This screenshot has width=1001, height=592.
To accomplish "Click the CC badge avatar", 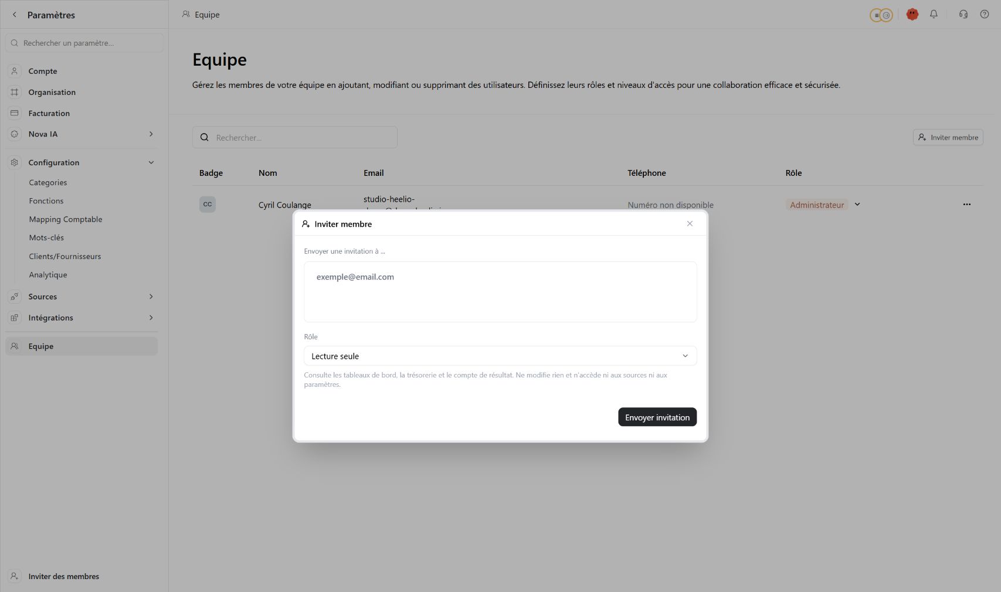I will coord(208,204).
